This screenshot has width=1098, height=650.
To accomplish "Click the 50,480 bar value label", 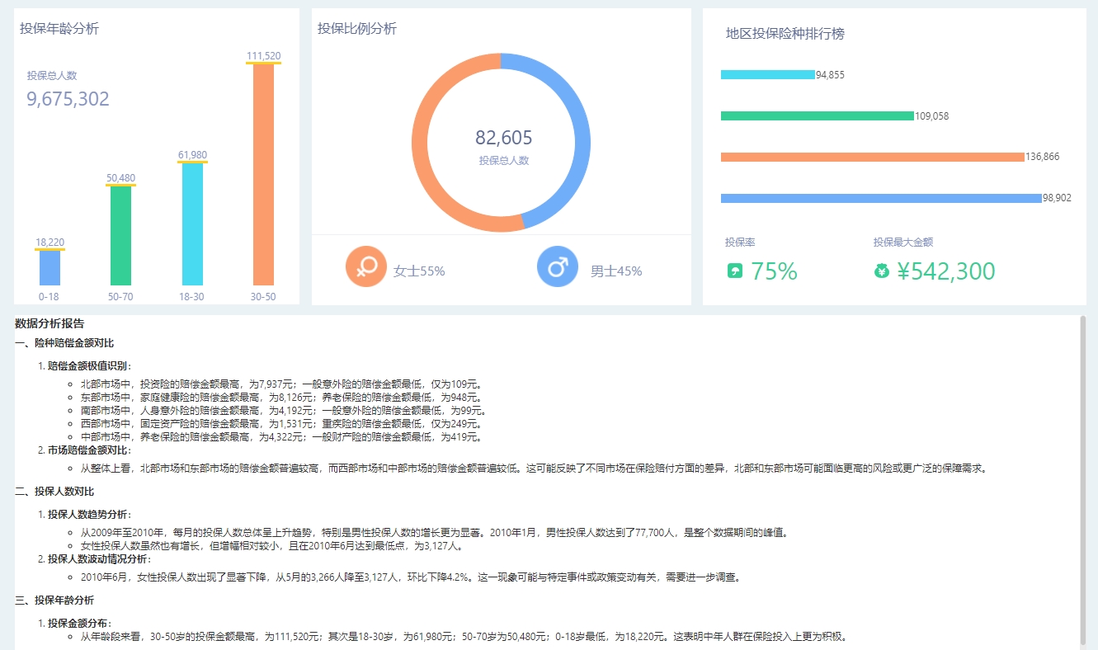I will point(121,178).
